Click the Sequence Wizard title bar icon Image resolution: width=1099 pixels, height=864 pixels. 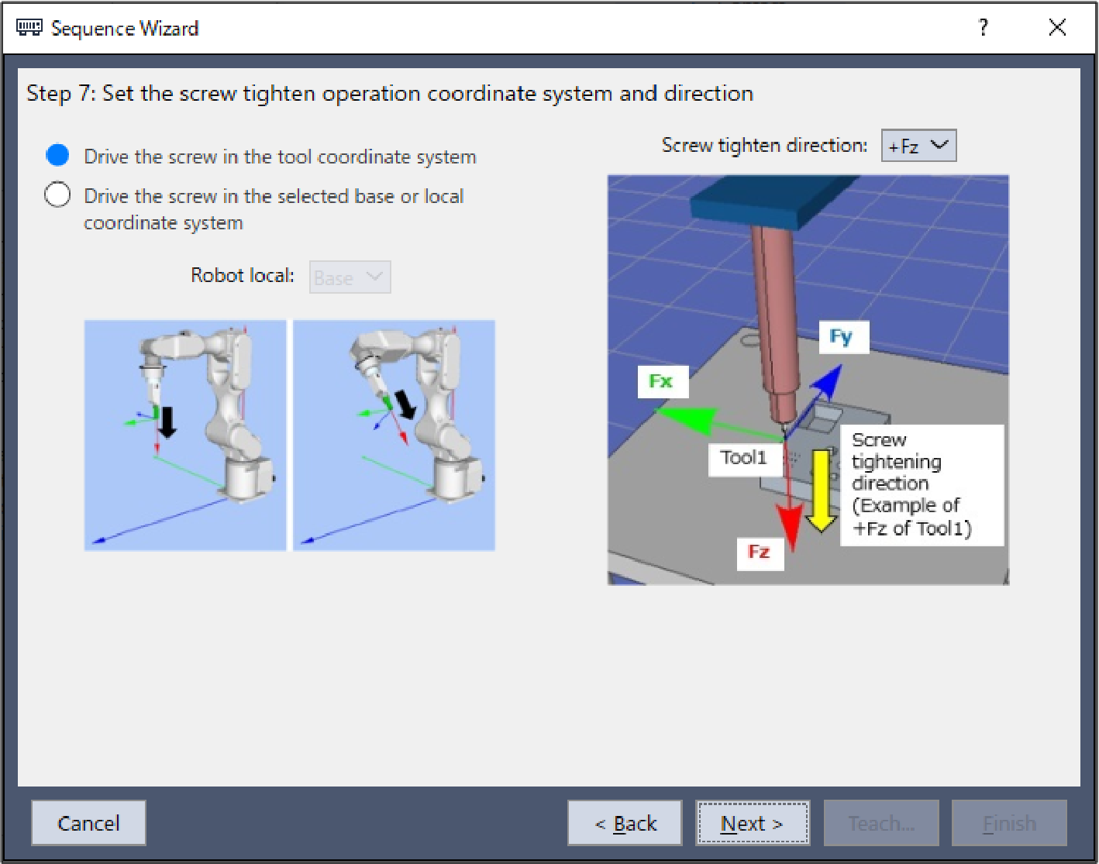pyautogui.click(x=29, y=28)
